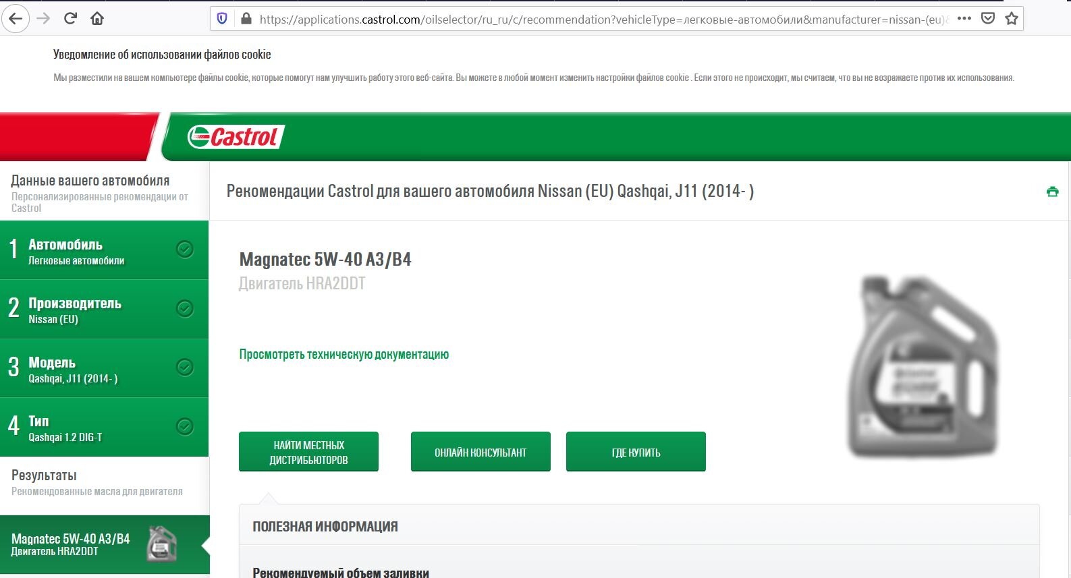Click Magnatec 5W-40 A3/B4 product heading
Viewport: 1071px width, 578px height.
click(325, 259)
